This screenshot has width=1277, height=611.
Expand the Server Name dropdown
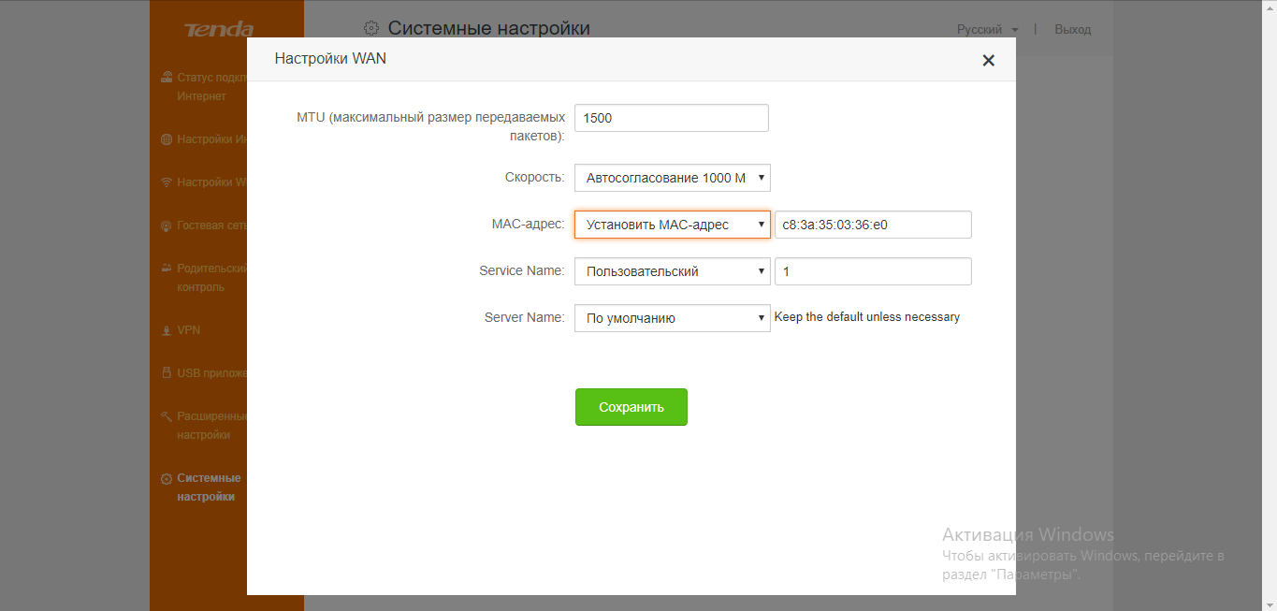coord(672,318)
